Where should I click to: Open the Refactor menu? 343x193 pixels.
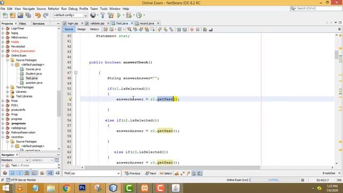pyautogui.click(x=54, y=9)
